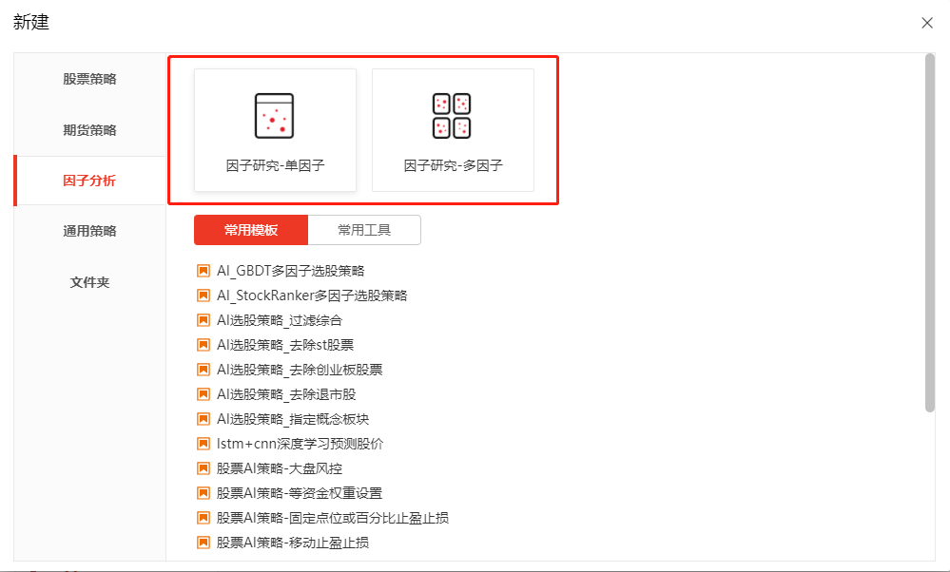This screenshot has width=950, height=572.
Task: Click bookmark icon beside AI选股策略_去除退市股
Action: pyautogui.click(x=203, y=394)
